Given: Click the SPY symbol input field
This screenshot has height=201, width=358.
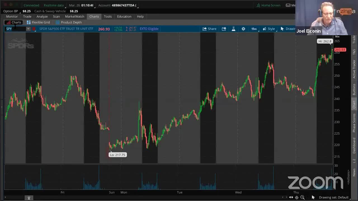Looking at the screenshot, I should (x=16, y=29).
